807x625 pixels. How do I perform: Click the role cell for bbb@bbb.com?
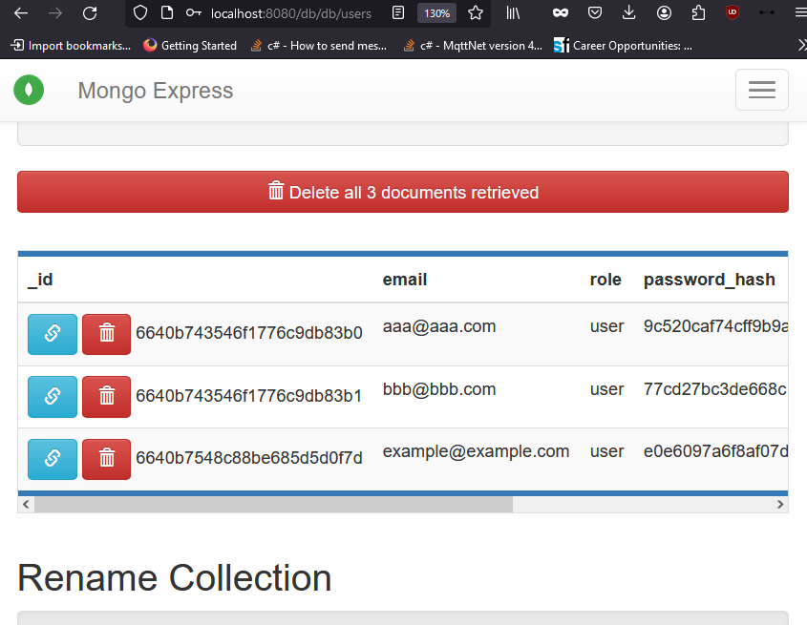pyautogui.click(x=606, y=389)
